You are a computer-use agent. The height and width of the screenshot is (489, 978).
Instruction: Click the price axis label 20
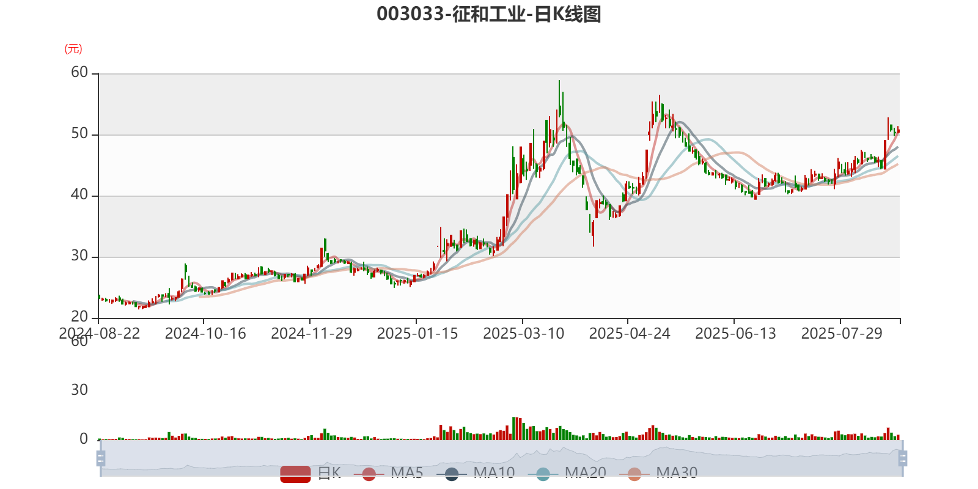click(79, 317)
